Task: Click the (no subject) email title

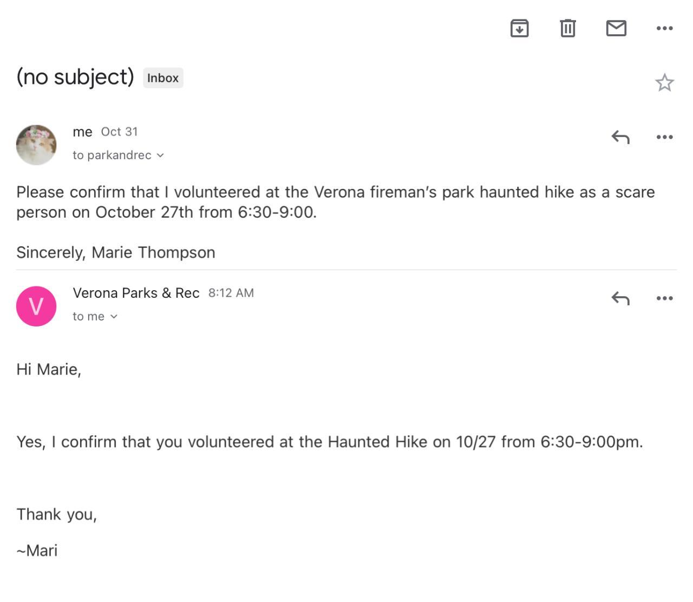Action: [x=75, y=77]
